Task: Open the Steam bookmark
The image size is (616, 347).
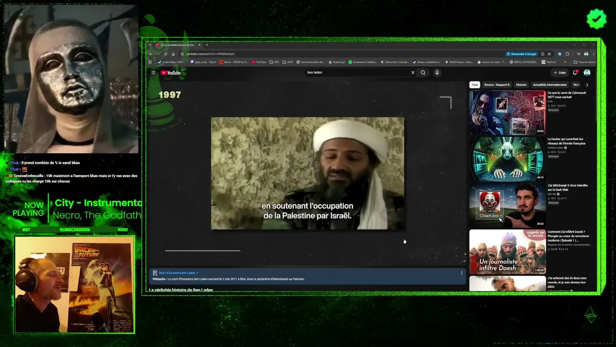Action: click(x=426, y=62)
